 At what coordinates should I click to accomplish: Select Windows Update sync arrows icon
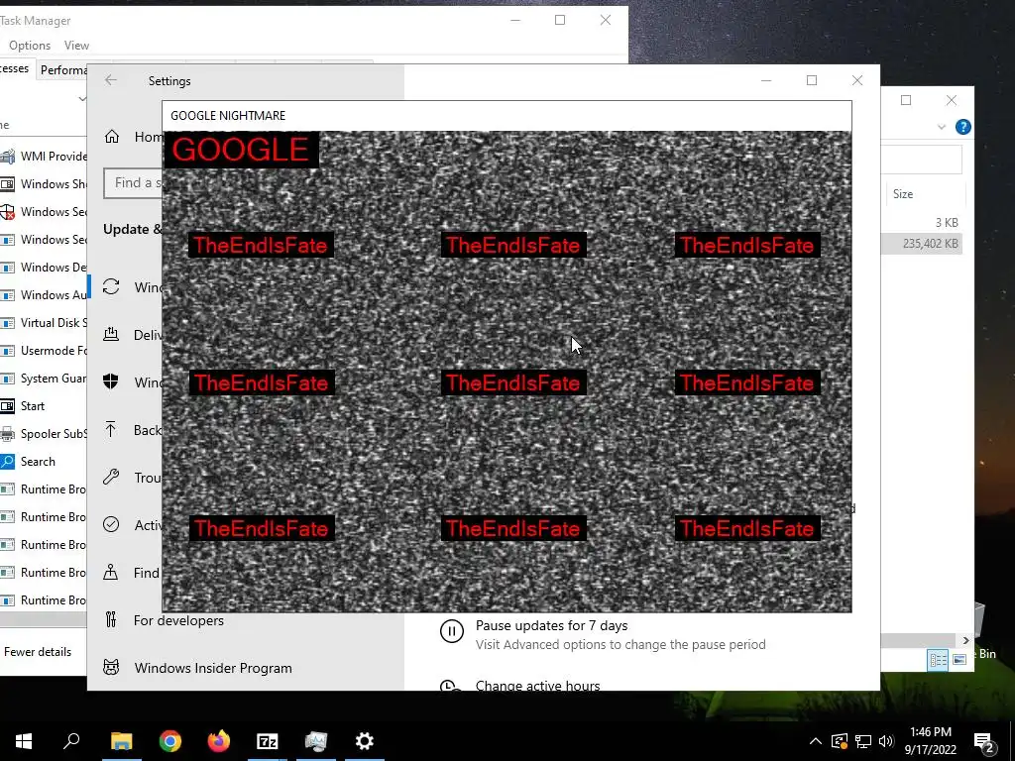[111, 286]
